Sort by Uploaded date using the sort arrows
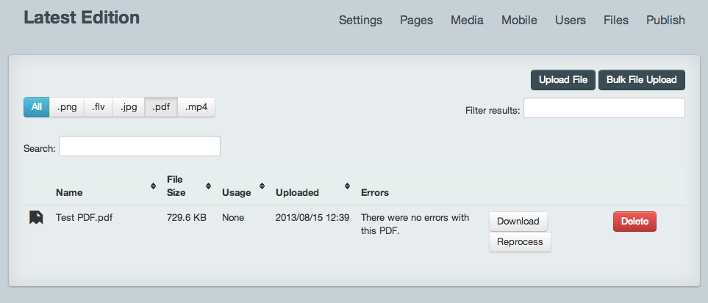The image size is (708, 303). point(347,186)
